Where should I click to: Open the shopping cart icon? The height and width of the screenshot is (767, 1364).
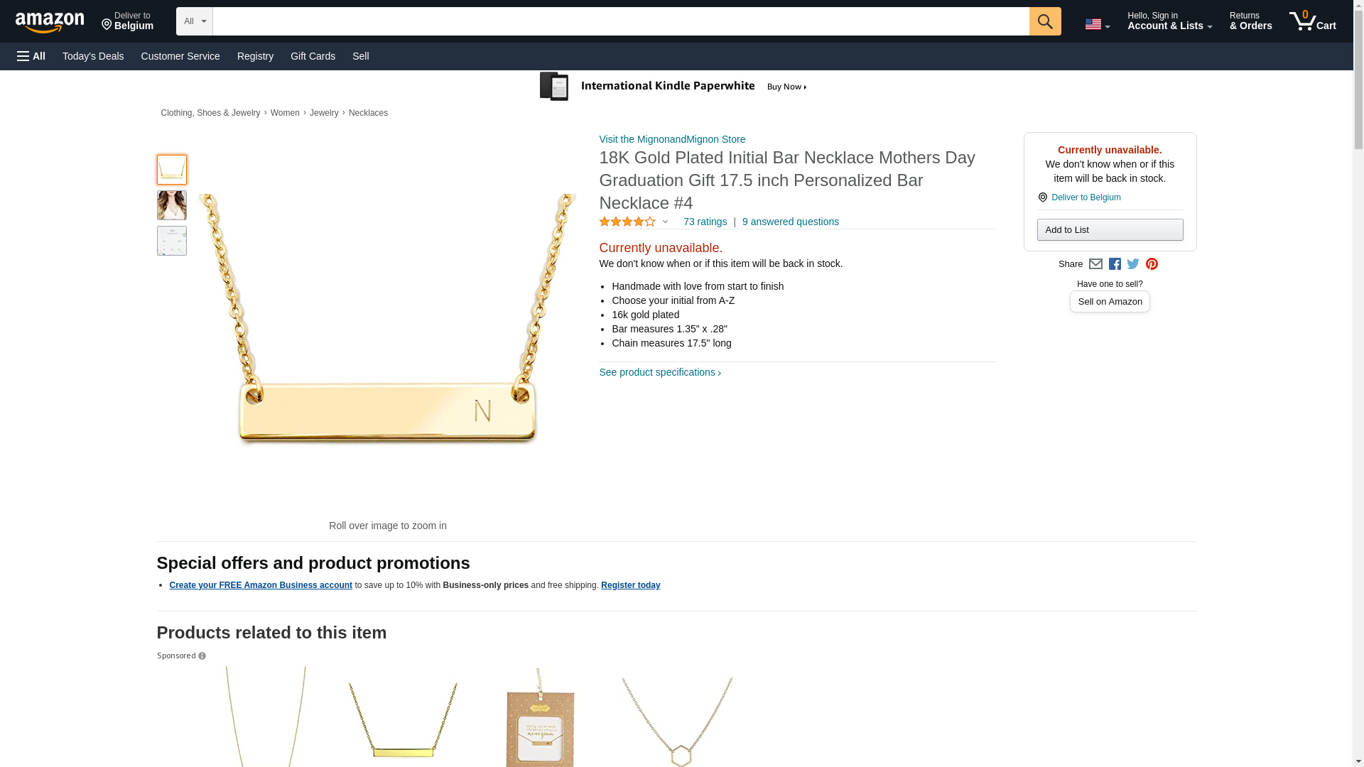1312,21
